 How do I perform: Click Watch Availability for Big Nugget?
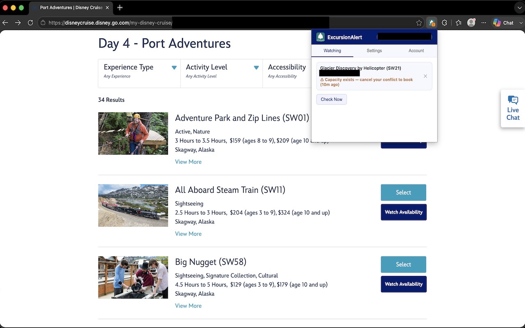pos(404,284)
